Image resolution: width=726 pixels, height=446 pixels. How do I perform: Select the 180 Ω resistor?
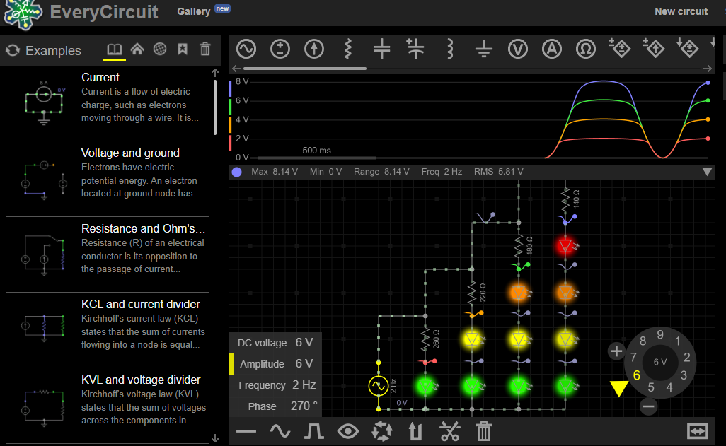(x=519, y=246)
